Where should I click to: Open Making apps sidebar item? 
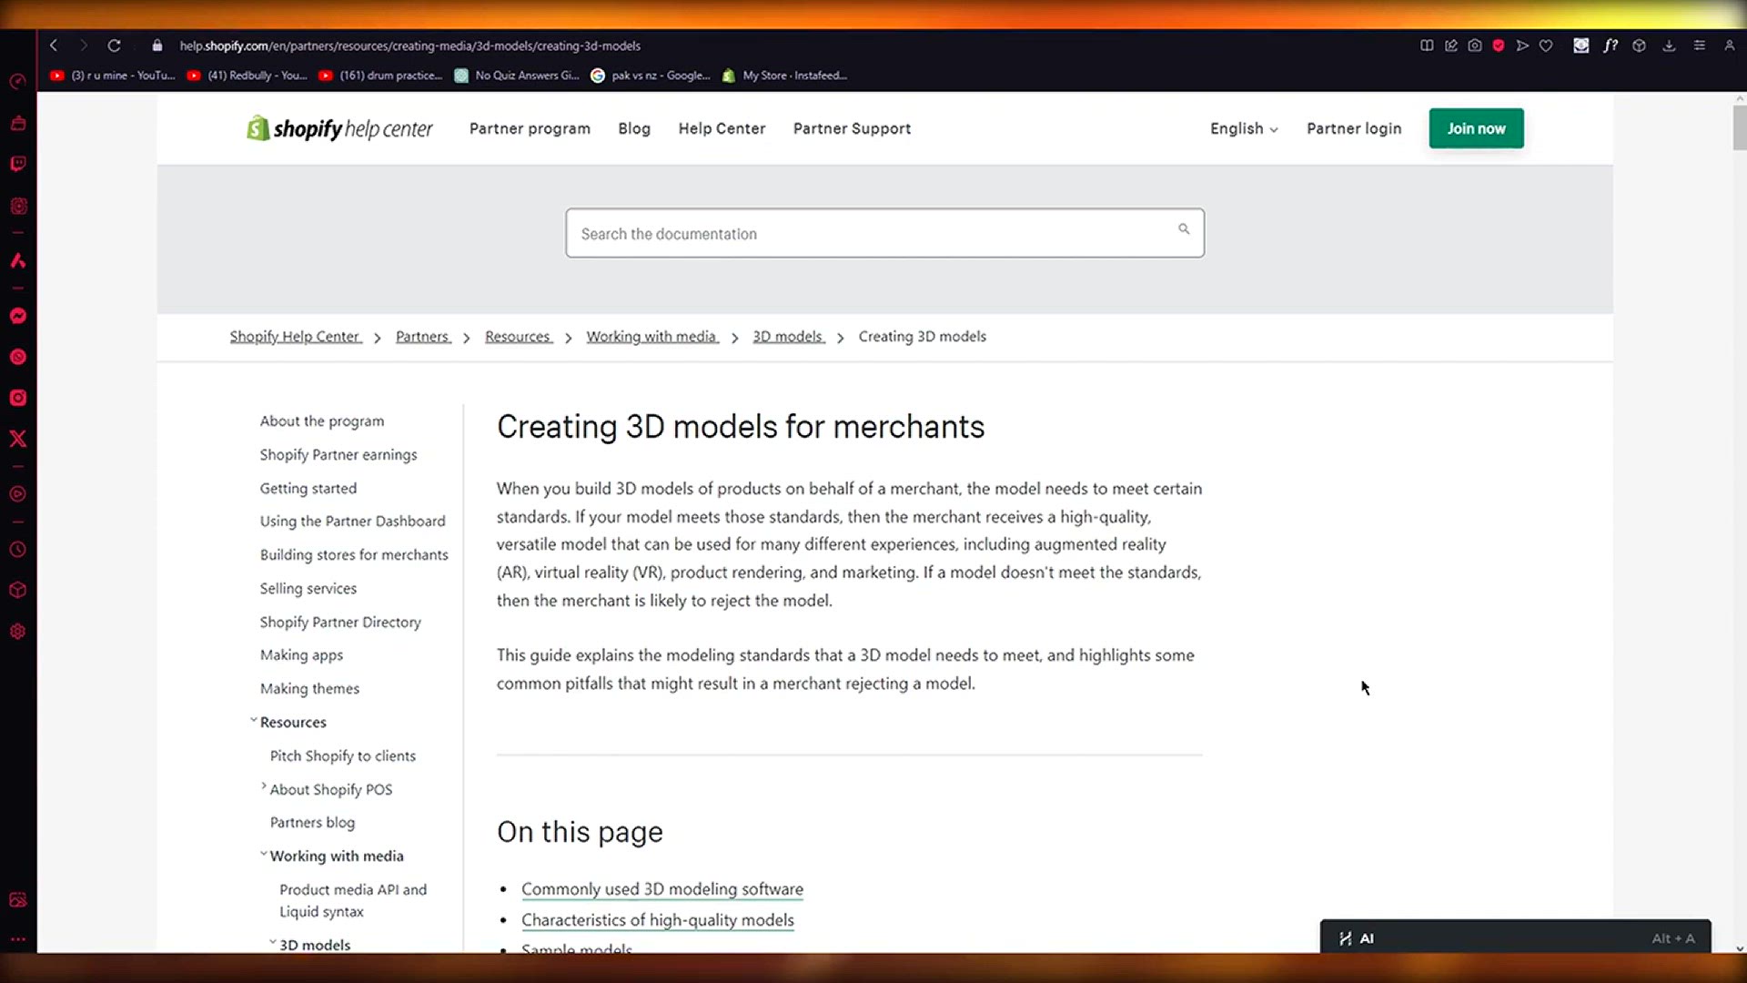[301, 655]
